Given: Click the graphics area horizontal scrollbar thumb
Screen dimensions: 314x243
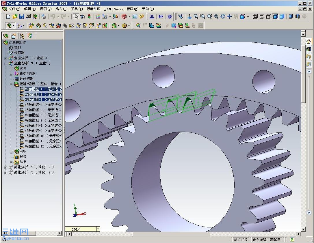Looking at the screenshot, I should tap(171, 234).
